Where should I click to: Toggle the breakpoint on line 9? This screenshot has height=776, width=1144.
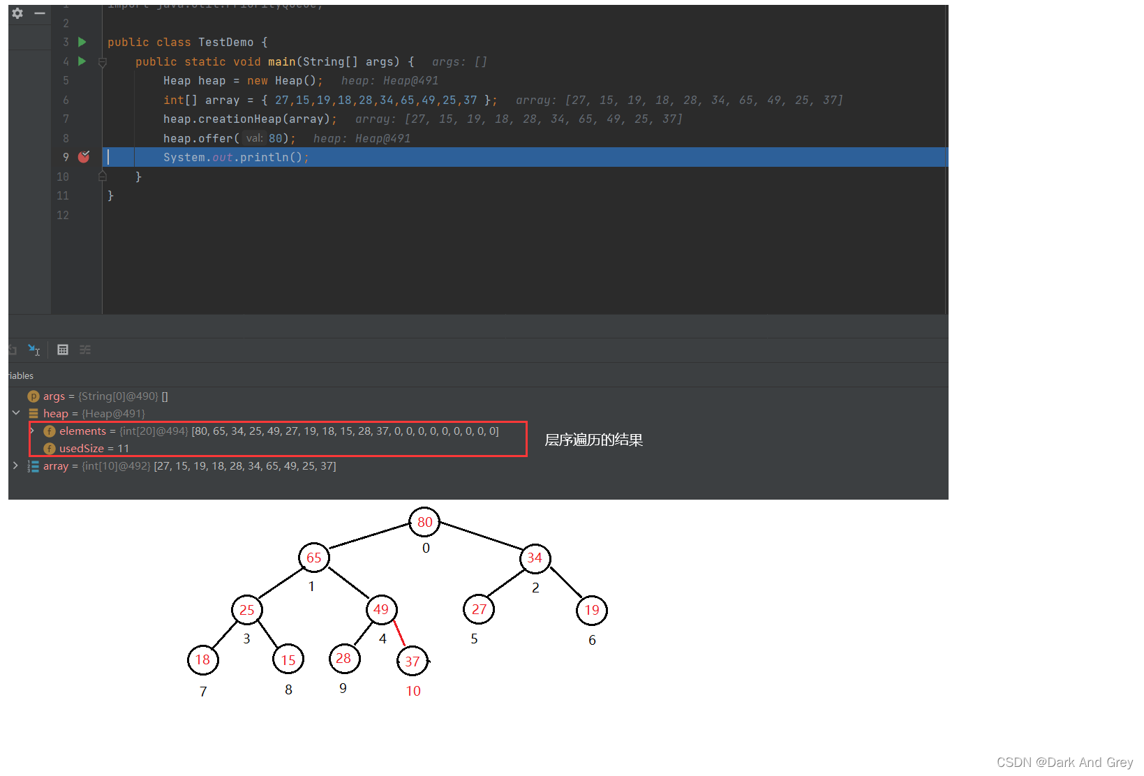point(84,157)
